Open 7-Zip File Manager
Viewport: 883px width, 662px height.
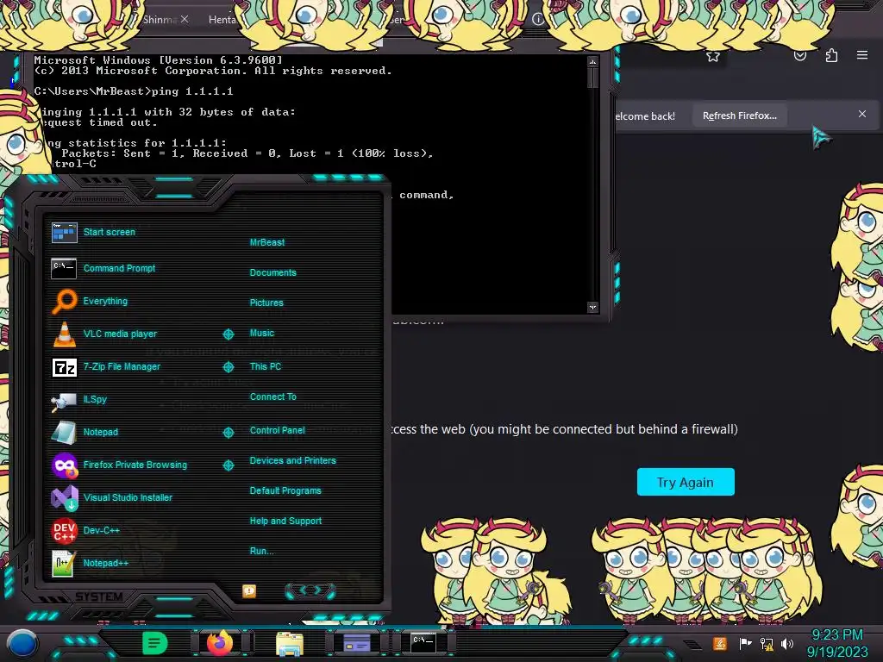(106, 367)
